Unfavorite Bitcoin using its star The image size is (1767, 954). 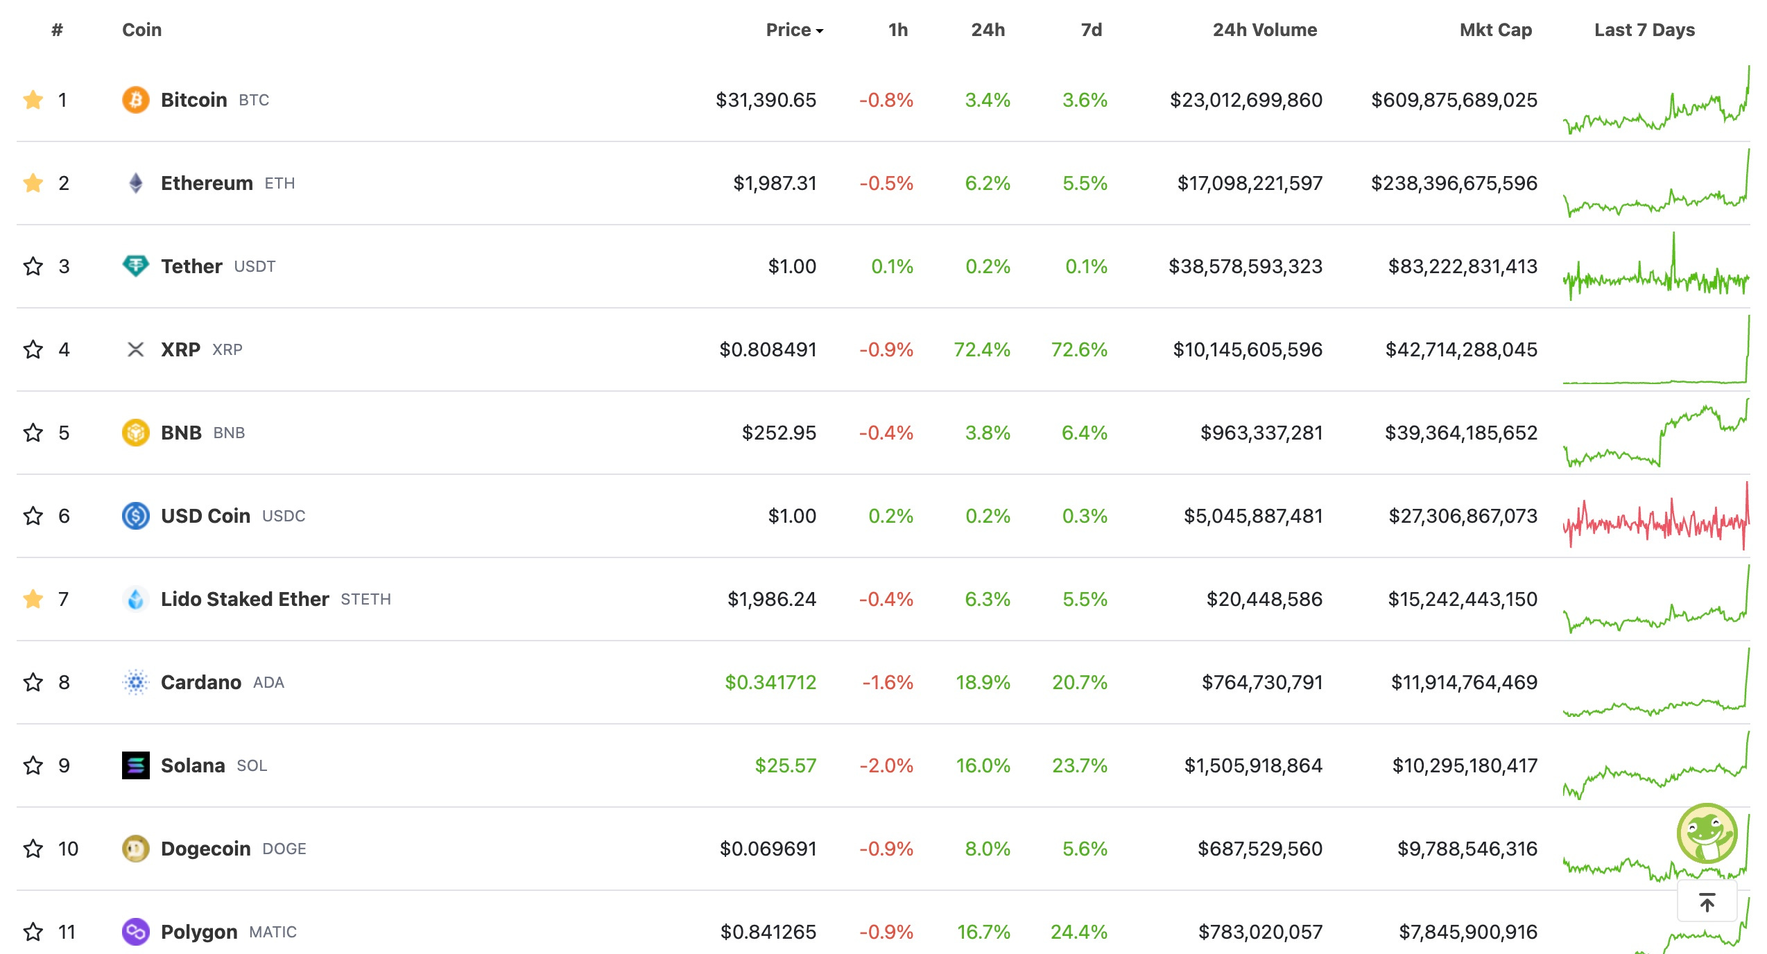(x=33, y=100)
